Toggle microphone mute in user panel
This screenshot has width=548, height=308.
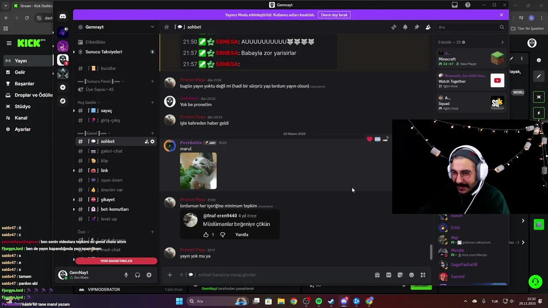pyautogui.click(x=126, y=275)
